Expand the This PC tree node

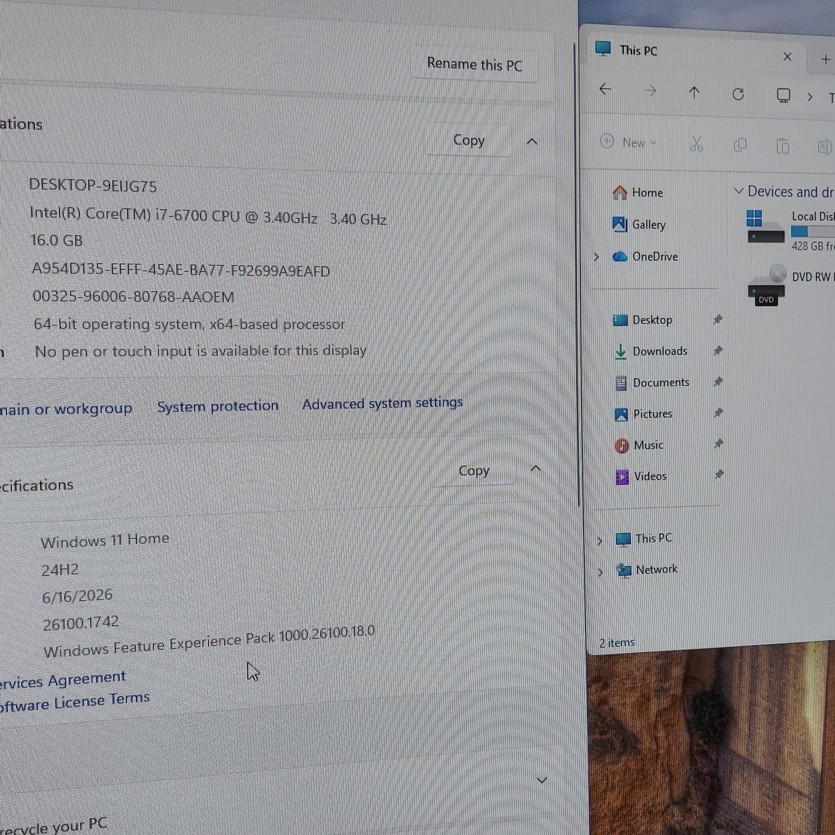(599, 541)
